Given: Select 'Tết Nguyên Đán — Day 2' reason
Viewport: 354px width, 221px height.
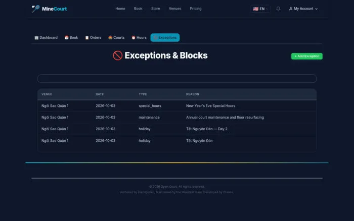Looking at the screenshot, I should (206, 129).
